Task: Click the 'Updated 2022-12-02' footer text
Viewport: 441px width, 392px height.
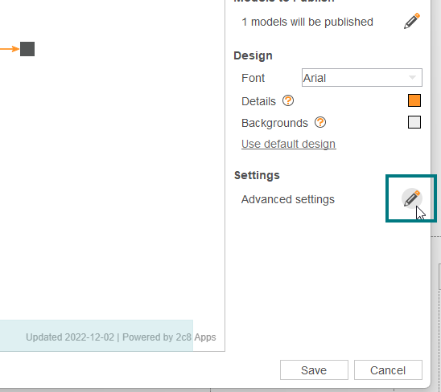Action: [70, 337]
